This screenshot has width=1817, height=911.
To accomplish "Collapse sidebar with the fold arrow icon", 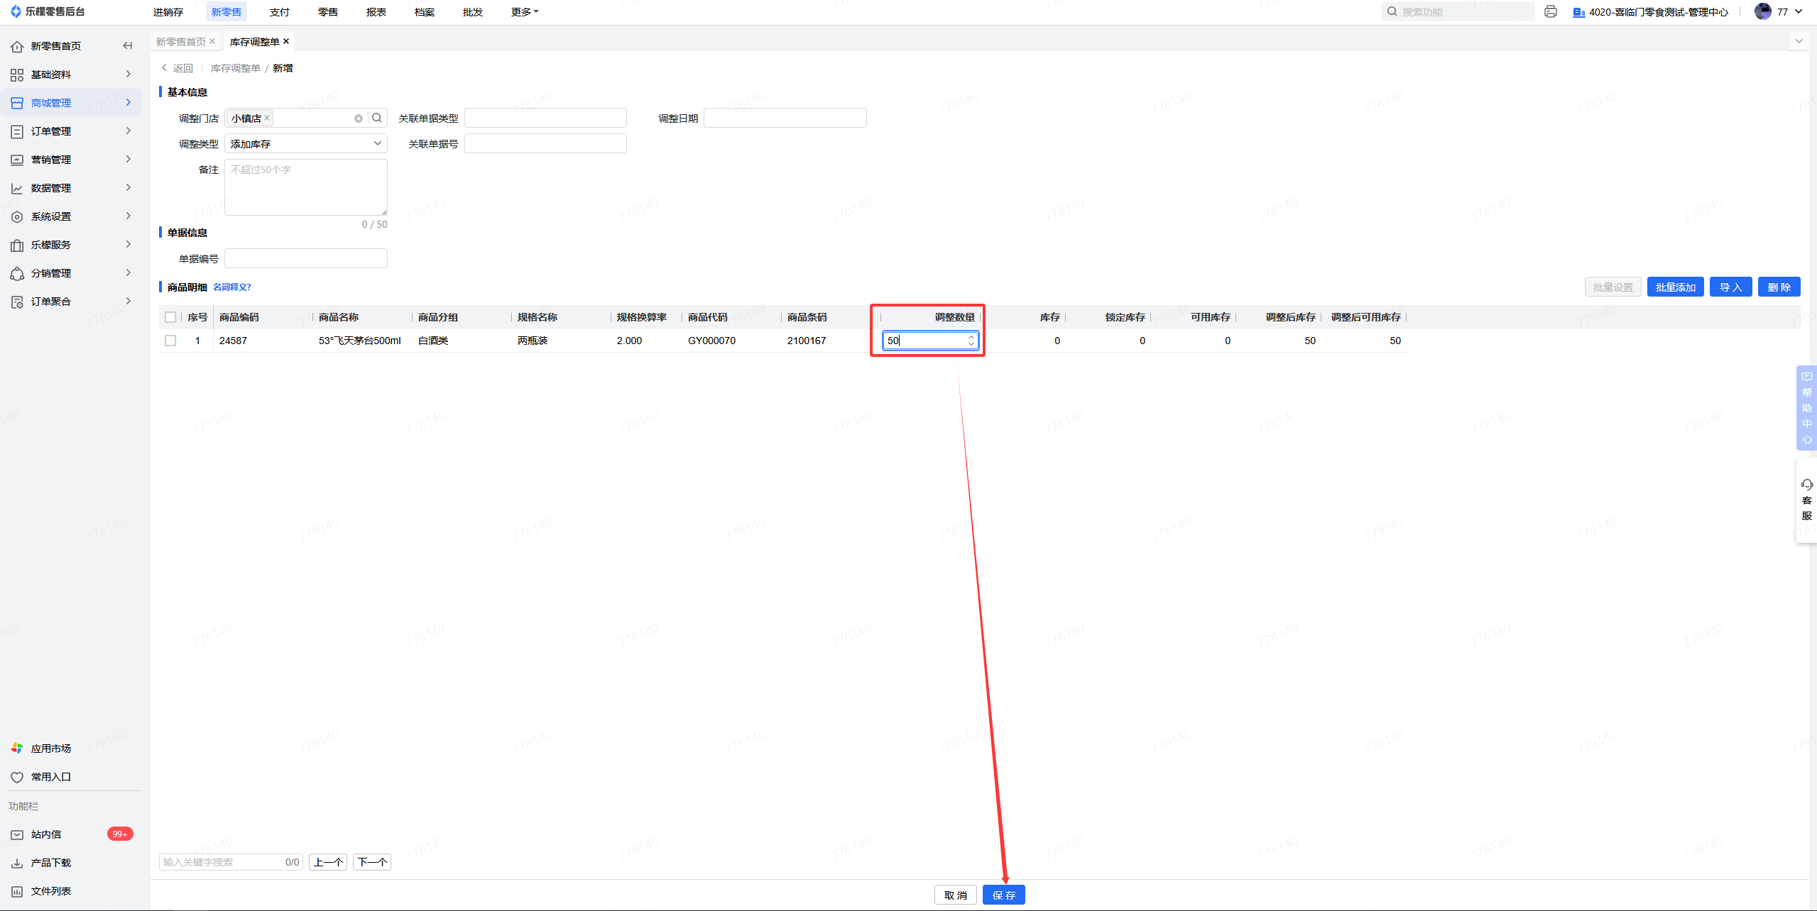I will (x=128, y=46).
